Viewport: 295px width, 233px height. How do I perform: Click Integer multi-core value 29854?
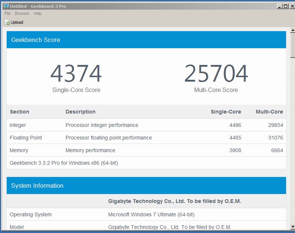point(276,125)
